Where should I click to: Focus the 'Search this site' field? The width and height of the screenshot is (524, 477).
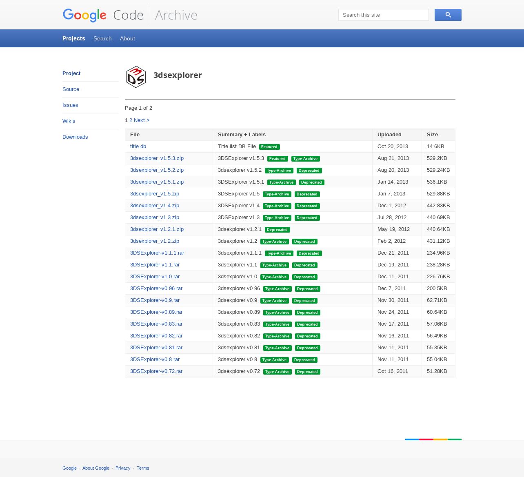(383, 15)
